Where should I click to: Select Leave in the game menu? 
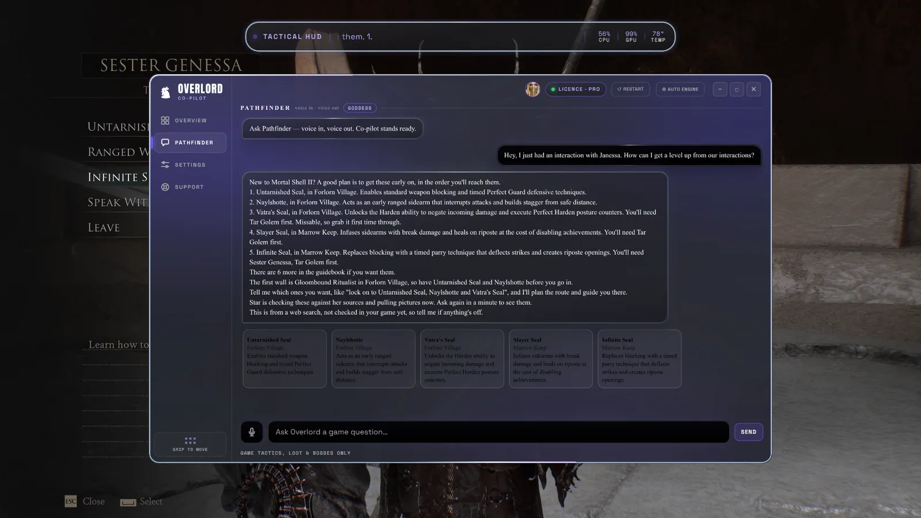pyautogui.click(x=104, y=227)
